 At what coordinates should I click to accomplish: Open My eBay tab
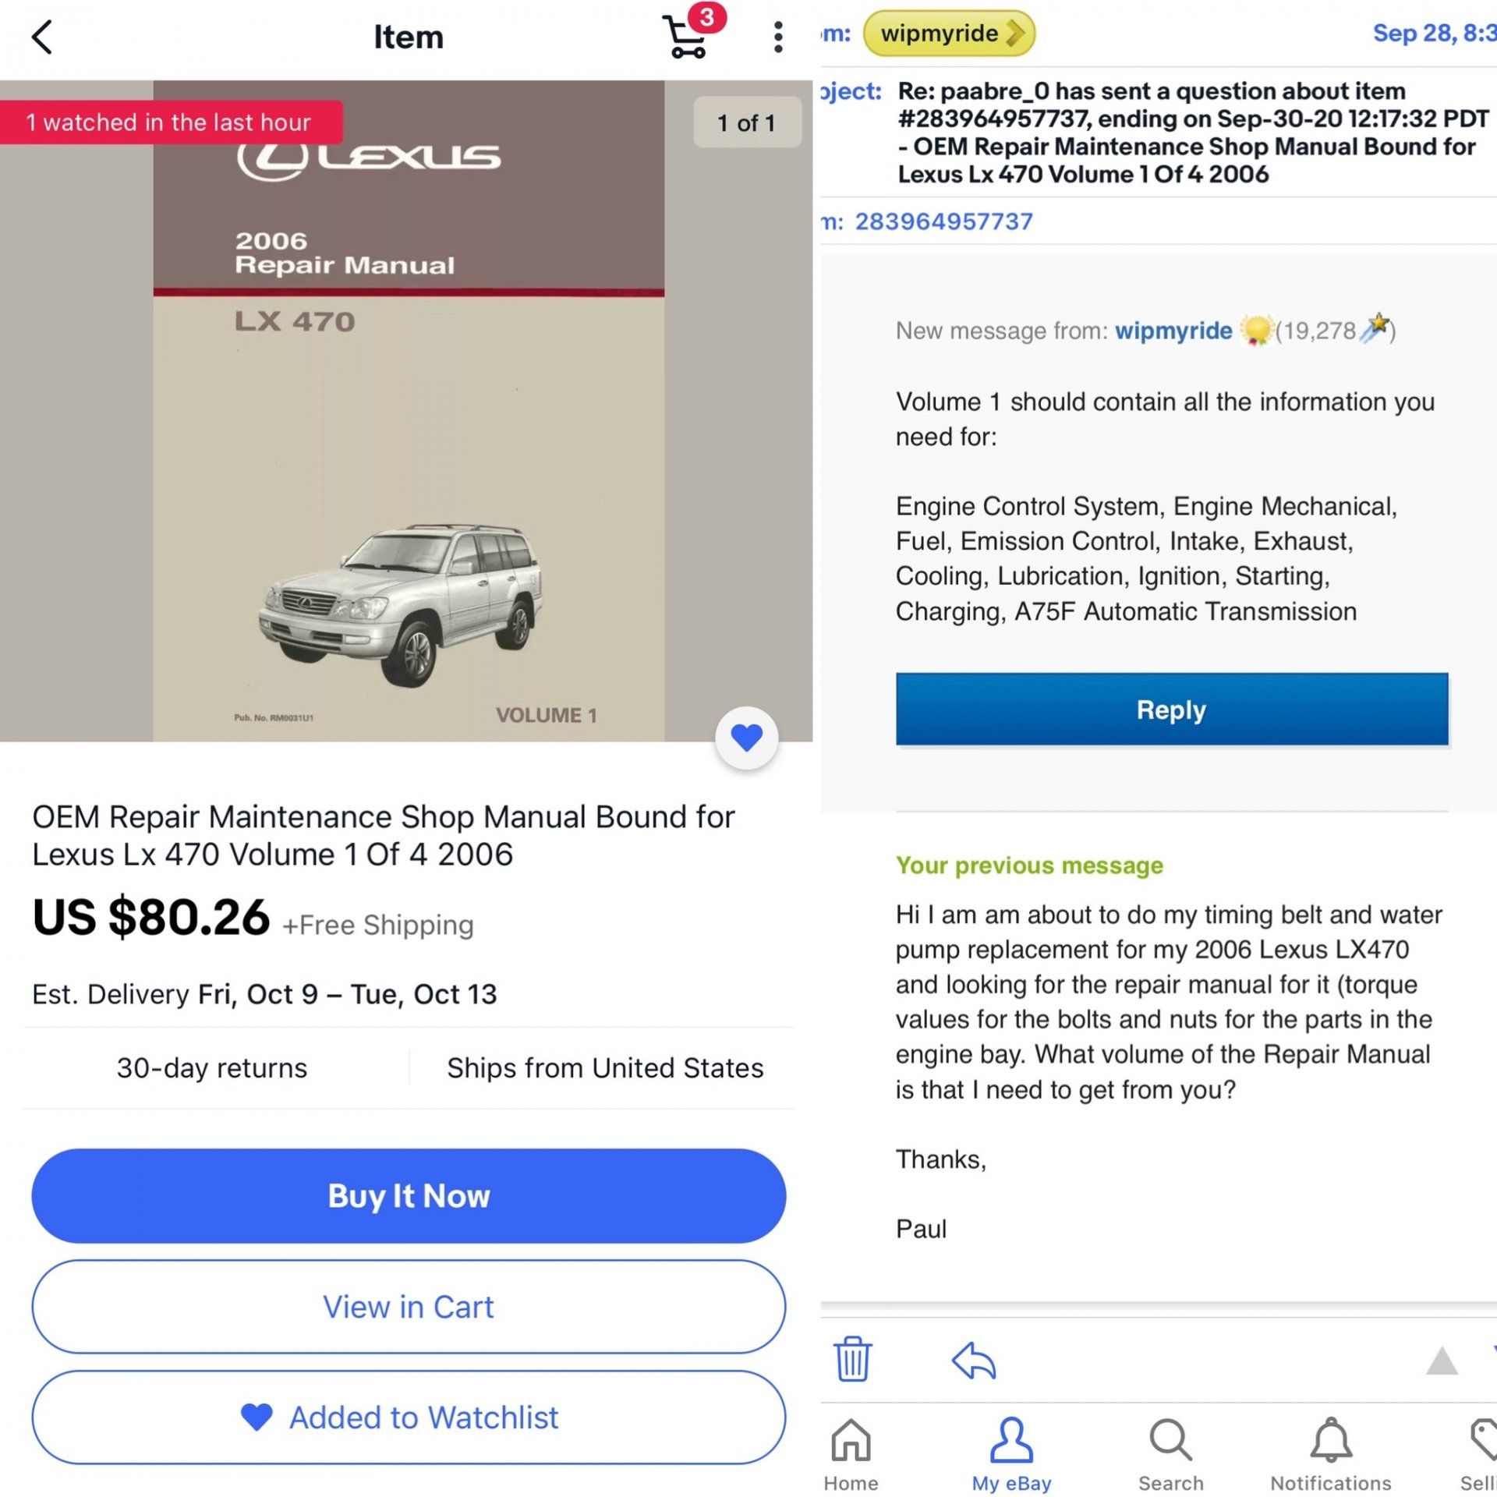1011,1453
